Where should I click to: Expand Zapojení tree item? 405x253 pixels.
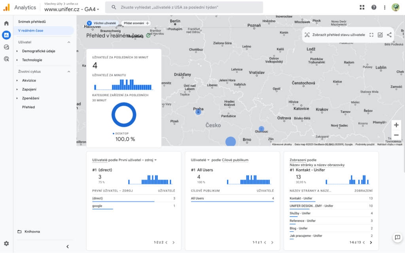pyautogui.click(x=17, y=89)
